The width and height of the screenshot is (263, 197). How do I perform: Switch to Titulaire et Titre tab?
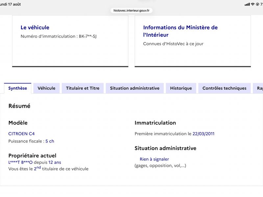83,88
